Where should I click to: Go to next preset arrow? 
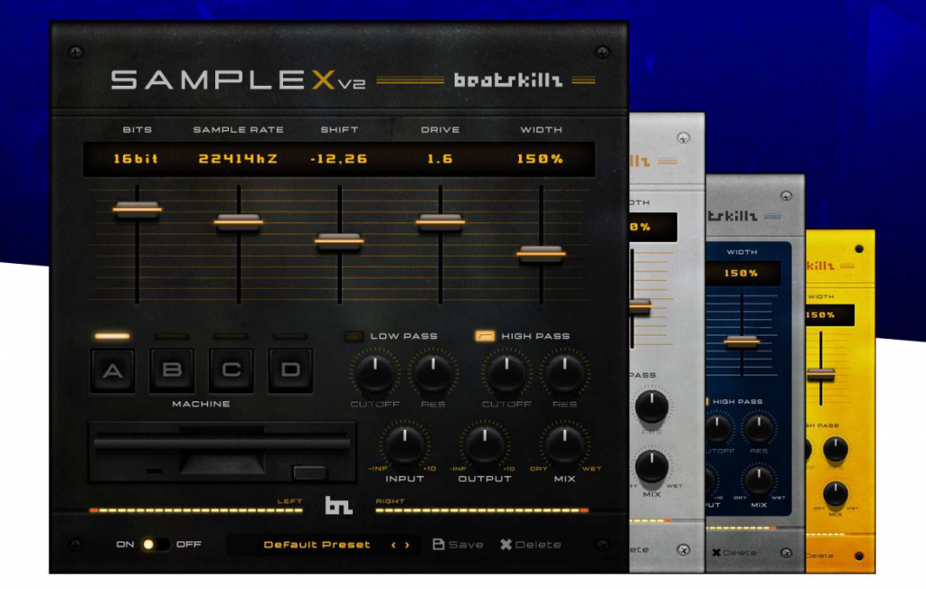[407, 545]
